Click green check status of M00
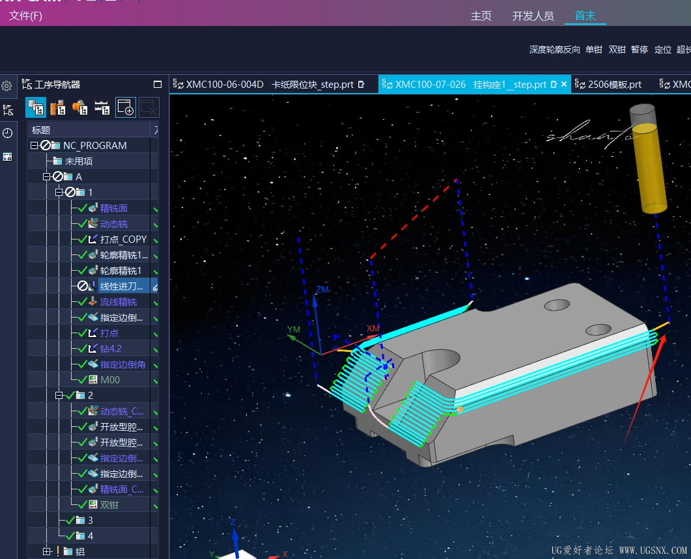The width and height of the screenshot is (691, 559). (x=83, y=379)
